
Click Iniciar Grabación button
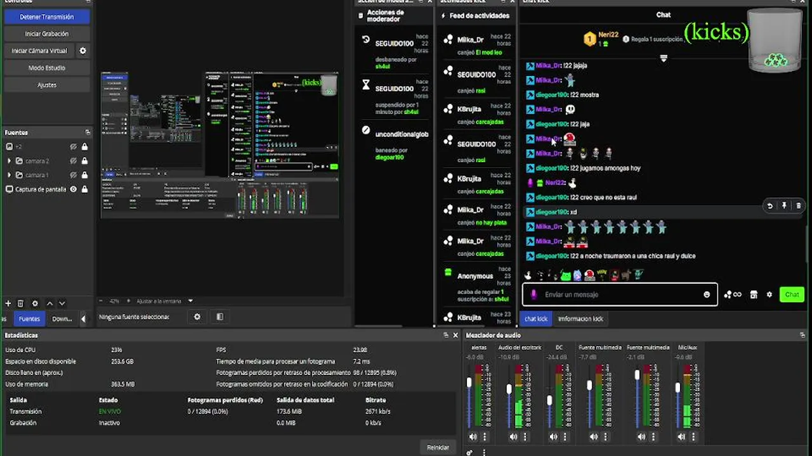(47, 34)
